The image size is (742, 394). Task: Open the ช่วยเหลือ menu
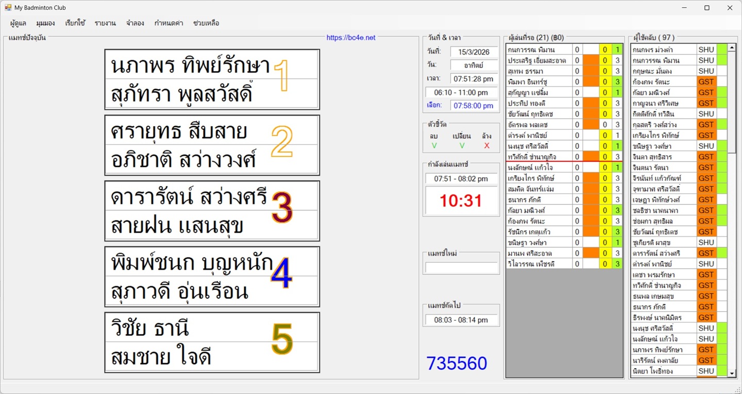(x=206, y=23)
